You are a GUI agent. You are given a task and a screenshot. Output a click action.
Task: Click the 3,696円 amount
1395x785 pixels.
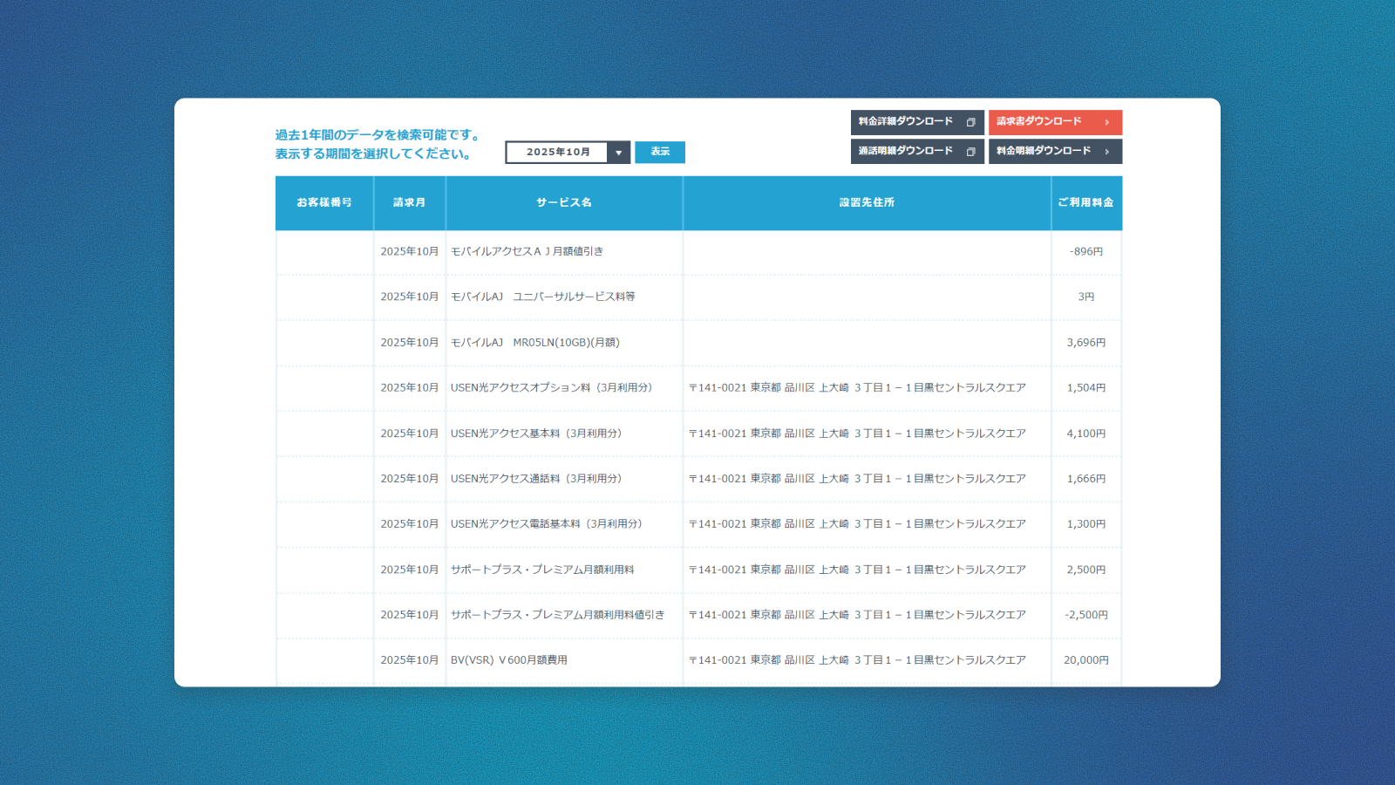pos(1086,343)
